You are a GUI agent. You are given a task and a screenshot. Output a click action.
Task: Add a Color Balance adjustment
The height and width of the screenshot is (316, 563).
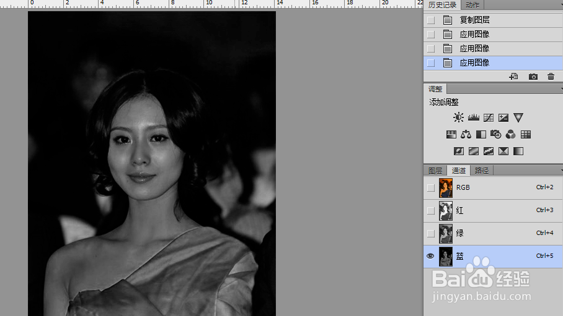pyautogui.click(x=466, y=135)
